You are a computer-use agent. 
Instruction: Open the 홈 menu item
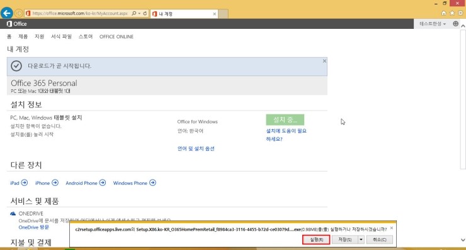[x=9, y=36]
